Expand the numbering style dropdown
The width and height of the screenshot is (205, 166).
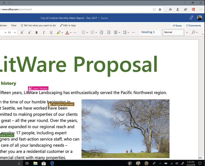(x=96, y=33)
